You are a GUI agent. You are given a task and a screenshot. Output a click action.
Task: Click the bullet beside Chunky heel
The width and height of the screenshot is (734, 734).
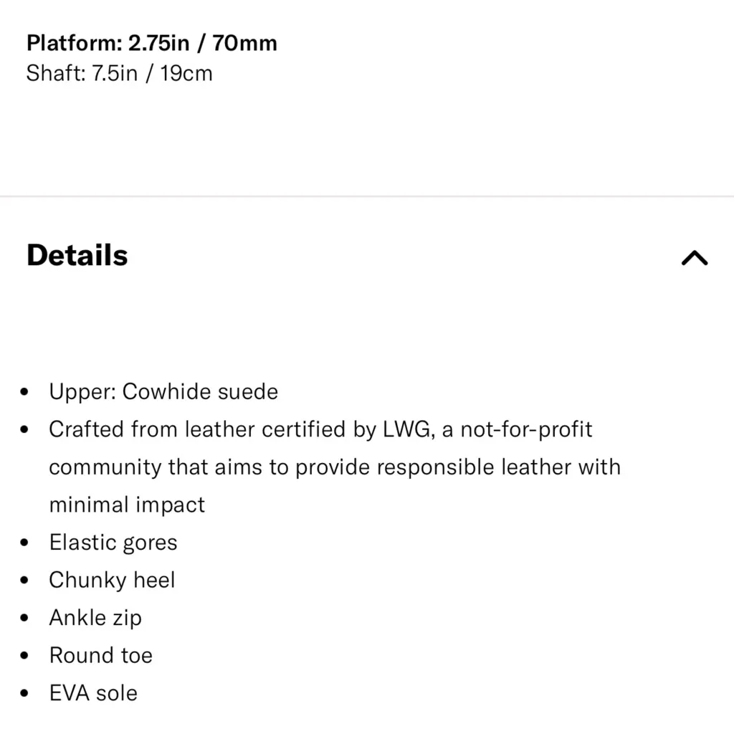(26, 580)
